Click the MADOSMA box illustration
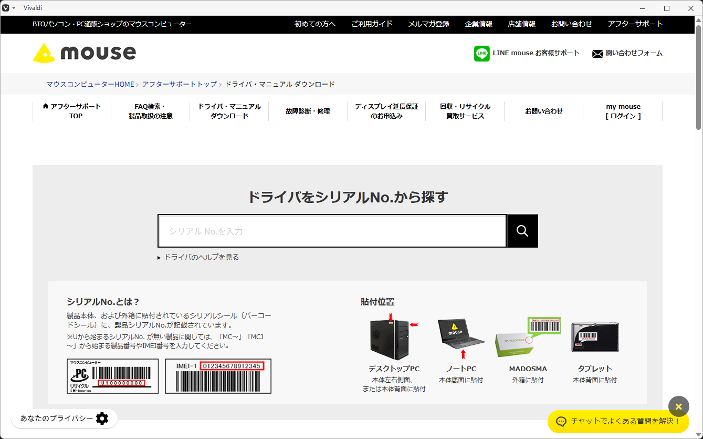This screenshot has height=439, width=703. pos(528,338)
